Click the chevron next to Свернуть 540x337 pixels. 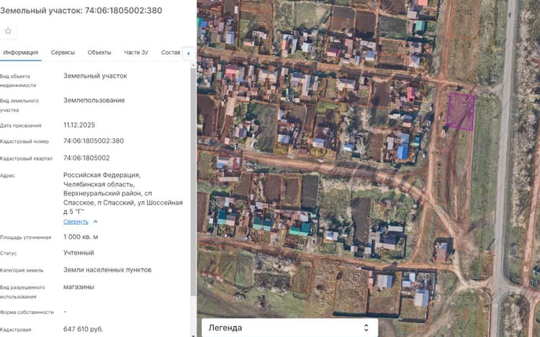click(x=95, y=222)
